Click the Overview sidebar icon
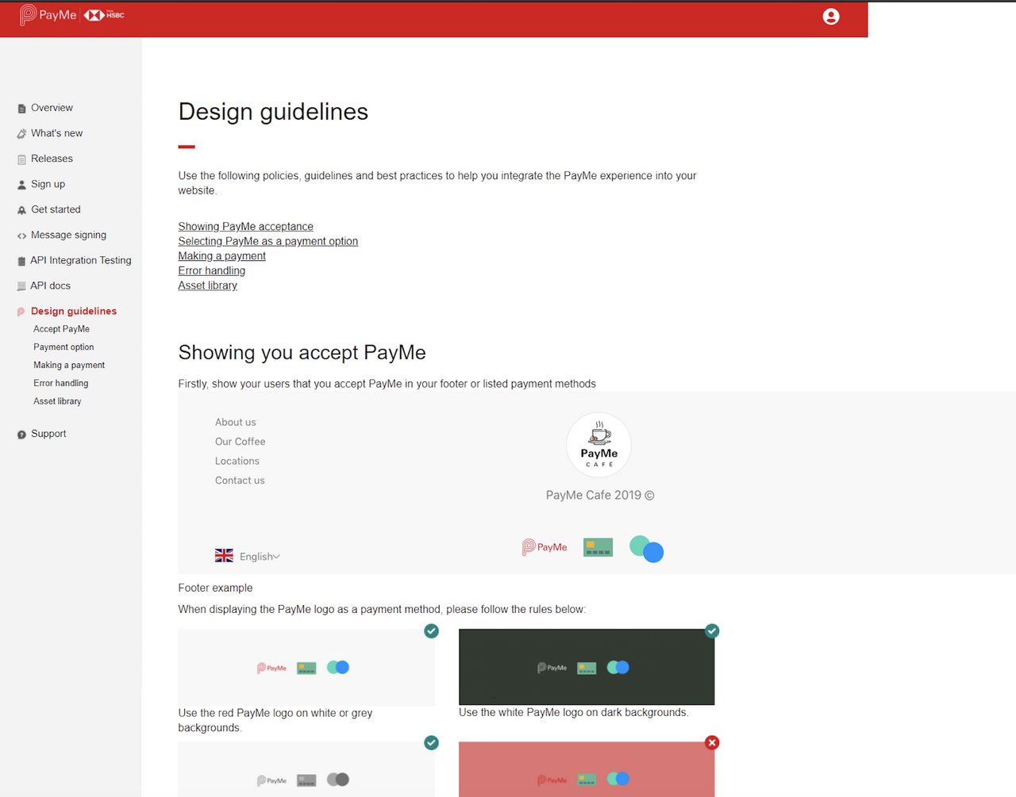The height and width of the screenshot is (797, 1016). pyautogui.click(x=21, y=109)
